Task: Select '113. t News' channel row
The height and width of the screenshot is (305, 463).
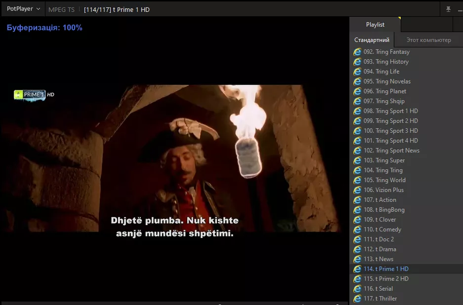Action: (x=406, y=259)
